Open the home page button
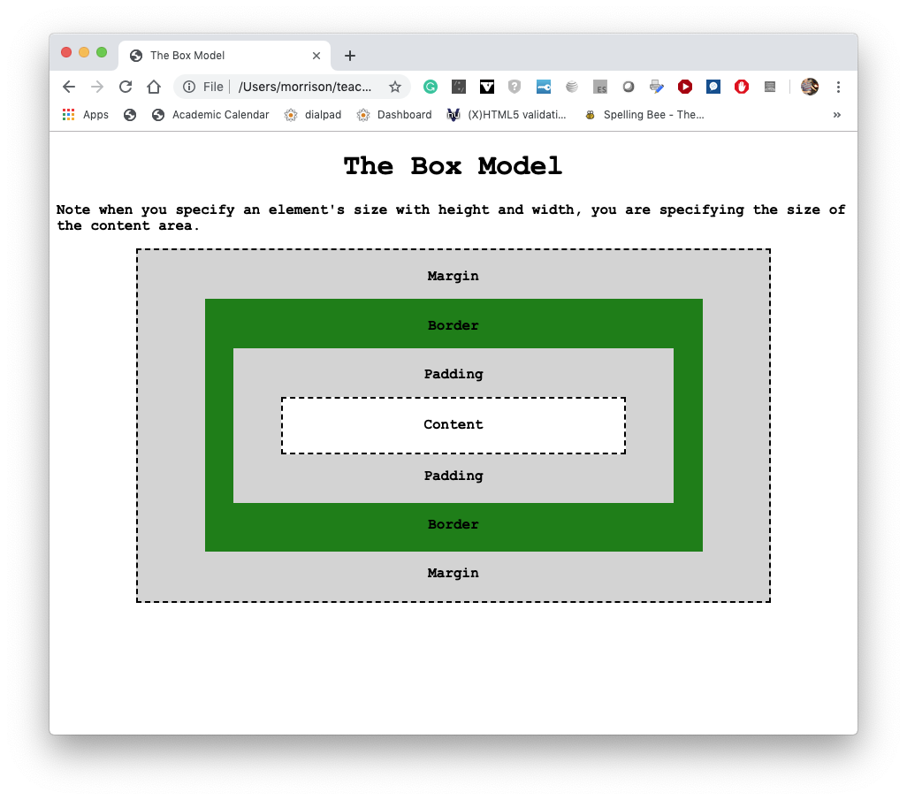The height and width of the screenshot is (800, 907). pos(154,87)
